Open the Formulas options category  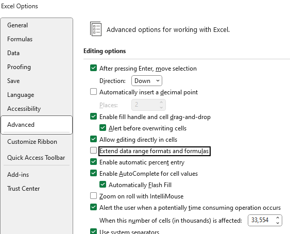[20, 39]
